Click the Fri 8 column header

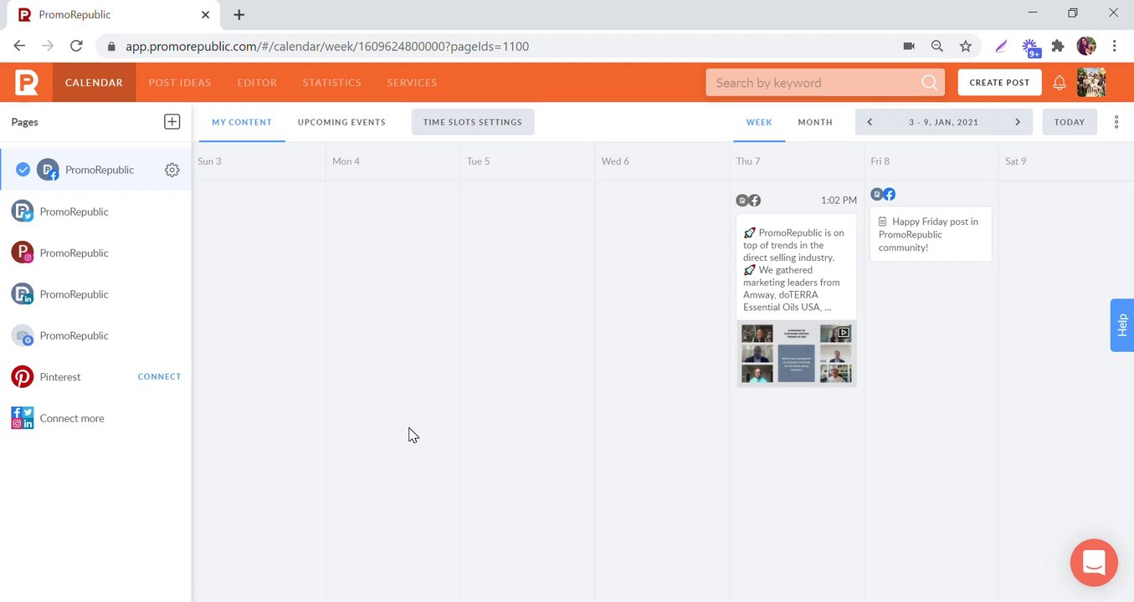point(880,161)
